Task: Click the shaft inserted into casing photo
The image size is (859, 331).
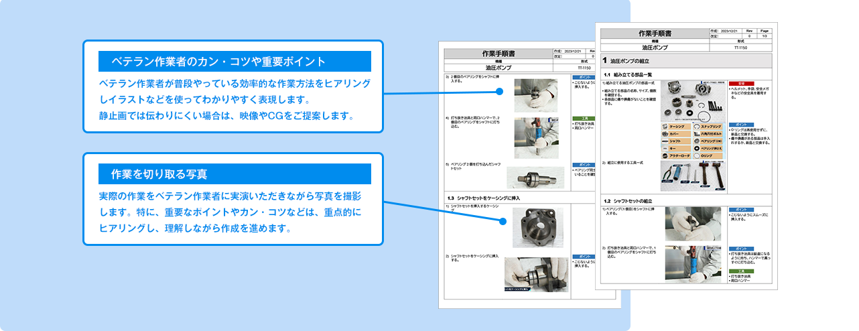Action: 536,275
